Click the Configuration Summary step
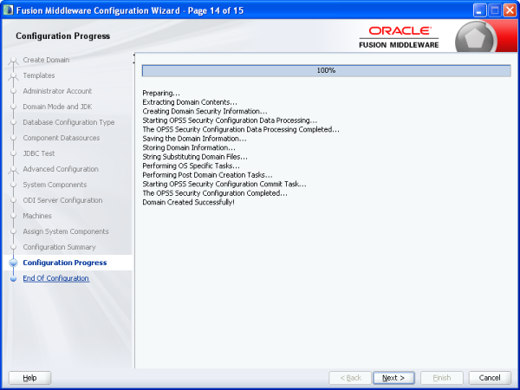The image size is (520, 390). point(59,247)
